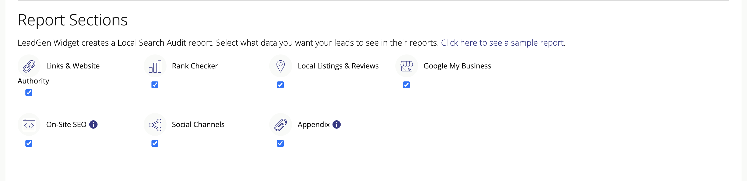Screen dimensions: 747x181
Task: Click the map pin icon for Local Listings
Action: (x=280, y=66)
